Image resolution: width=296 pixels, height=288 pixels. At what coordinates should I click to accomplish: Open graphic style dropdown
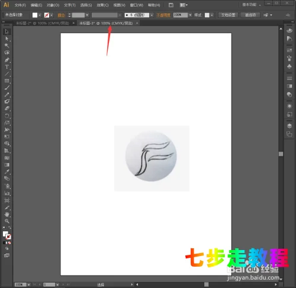coord(212,15)
